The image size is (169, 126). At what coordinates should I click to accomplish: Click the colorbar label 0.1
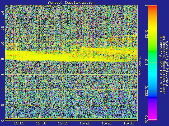(x=146, y=62)
